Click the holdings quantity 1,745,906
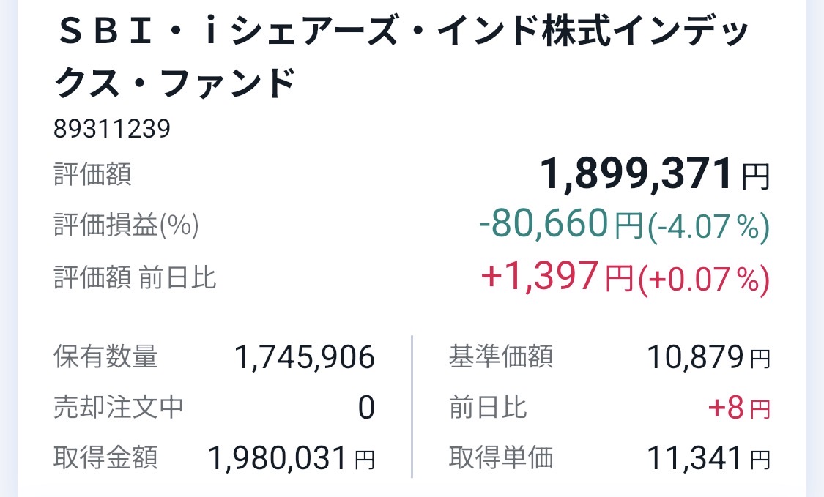Viewport: 824px width, 497px height. (304, 357)
